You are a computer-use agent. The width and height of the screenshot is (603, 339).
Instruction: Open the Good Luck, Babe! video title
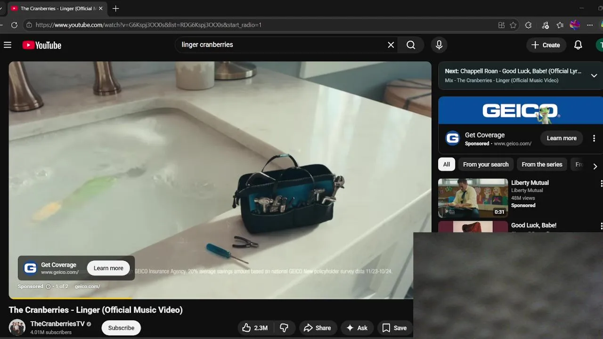(534, 225)
